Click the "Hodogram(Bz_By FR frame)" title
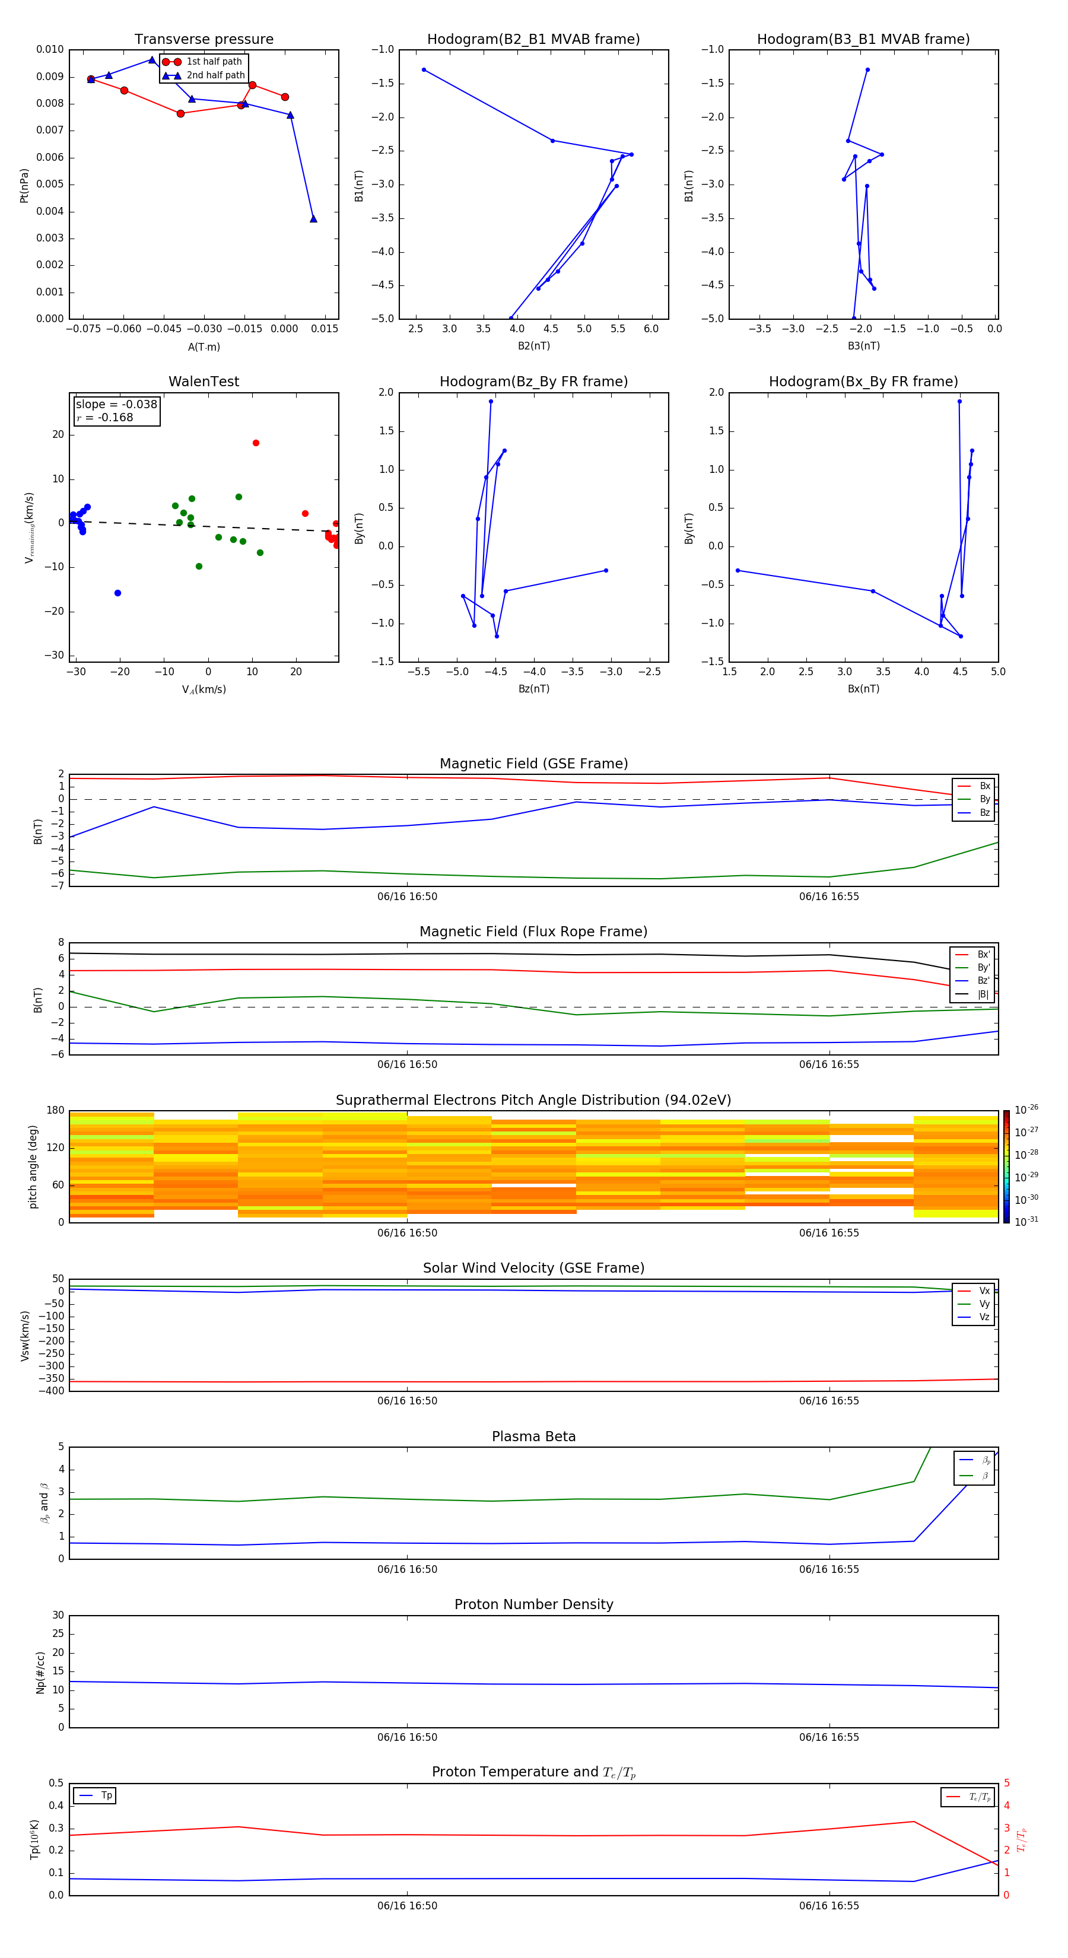This screenshot has height=1958, width=1068. tap(533, 382)
